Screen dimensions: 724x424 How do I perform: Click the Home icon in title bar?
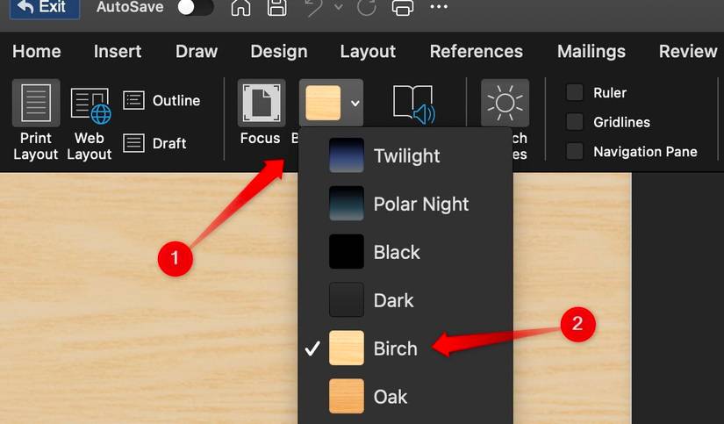[240, 9]
